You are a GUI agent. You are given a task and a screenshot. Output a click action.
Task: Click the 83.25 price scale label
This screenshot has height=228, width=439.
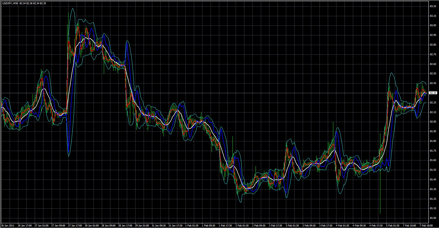point(433,6)
